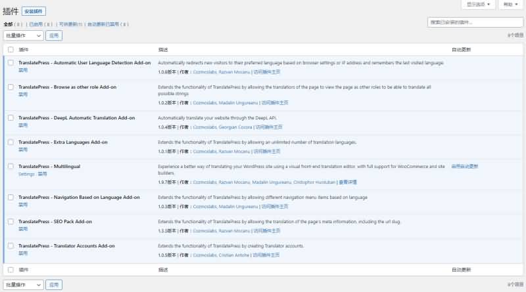Open the 帮助 help dropdown tab

pyautogui.click(x=511, y=5)
